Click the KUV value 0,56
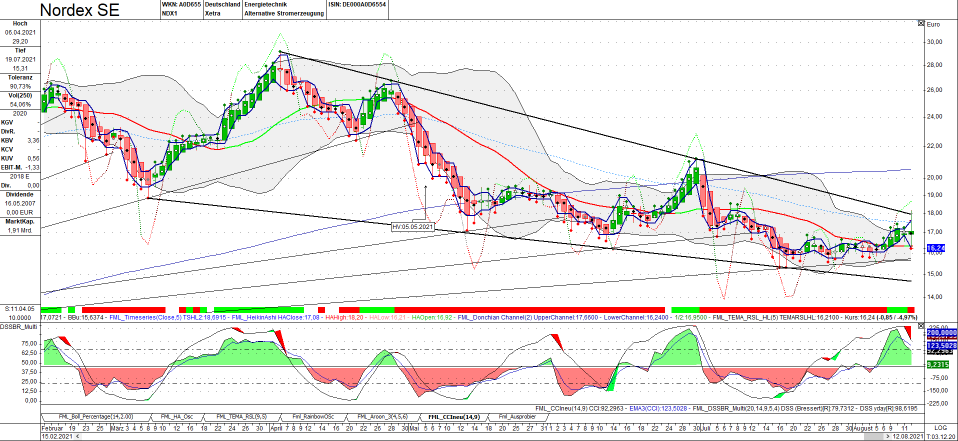Screen dimensions: 958x441 tap(33, 158)
